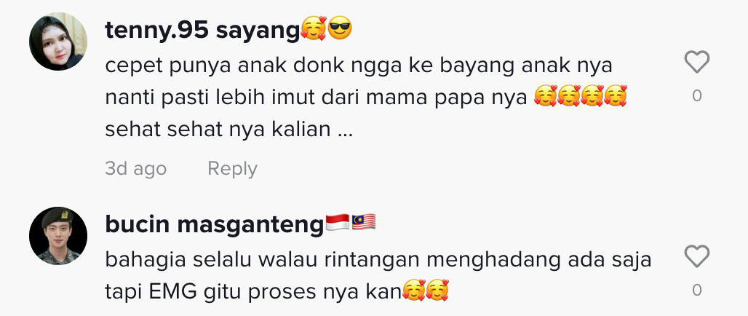Click the username bucin masganteng
This screenshot has height=316, width=748.
pos(215,224)
